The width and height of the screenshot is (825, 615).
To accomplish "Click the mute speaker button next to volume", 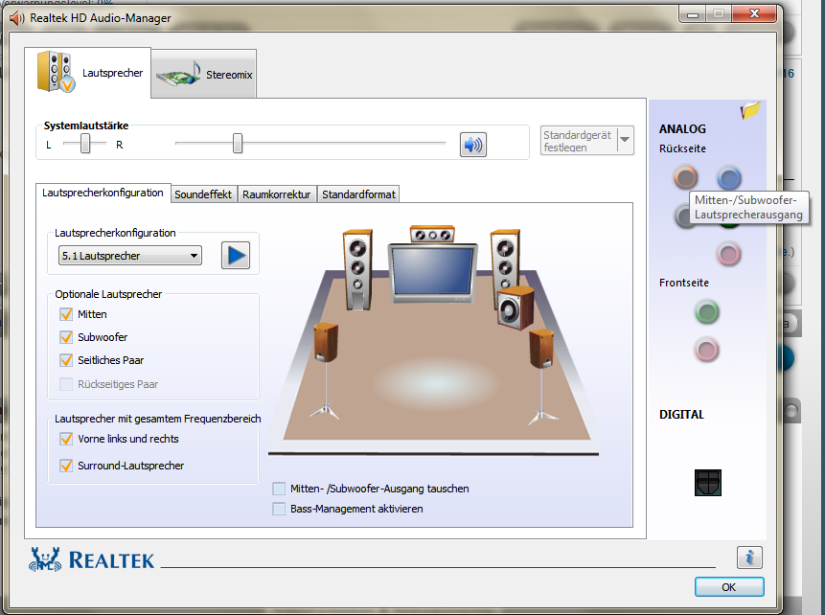I will click(x=472, y=145).
